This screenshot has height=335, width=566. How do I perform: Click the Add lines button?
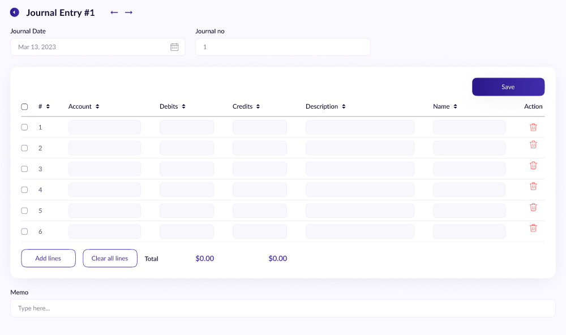tap(48, 259)
